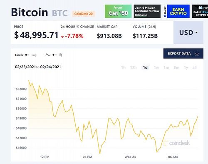Open the USD currency dropdown

188,32
